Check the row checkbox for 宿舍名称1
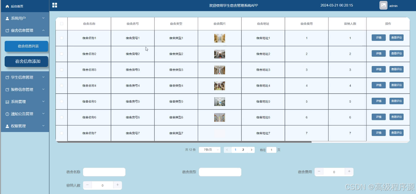416x194 pixels. click(62, 38)
